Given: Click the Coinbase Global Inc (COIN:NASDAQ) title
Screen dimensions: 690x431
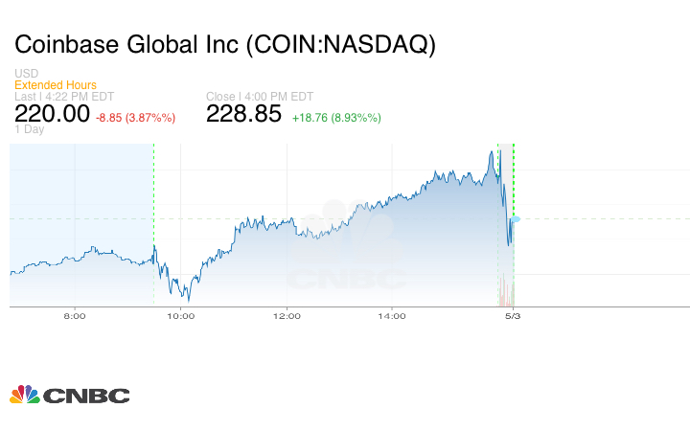Looking at the screenshot, I should point(224,45).
